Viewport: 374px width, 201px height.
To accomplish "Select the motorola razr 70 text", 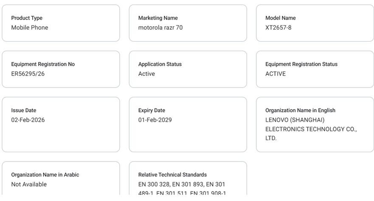I will (160, 28).
